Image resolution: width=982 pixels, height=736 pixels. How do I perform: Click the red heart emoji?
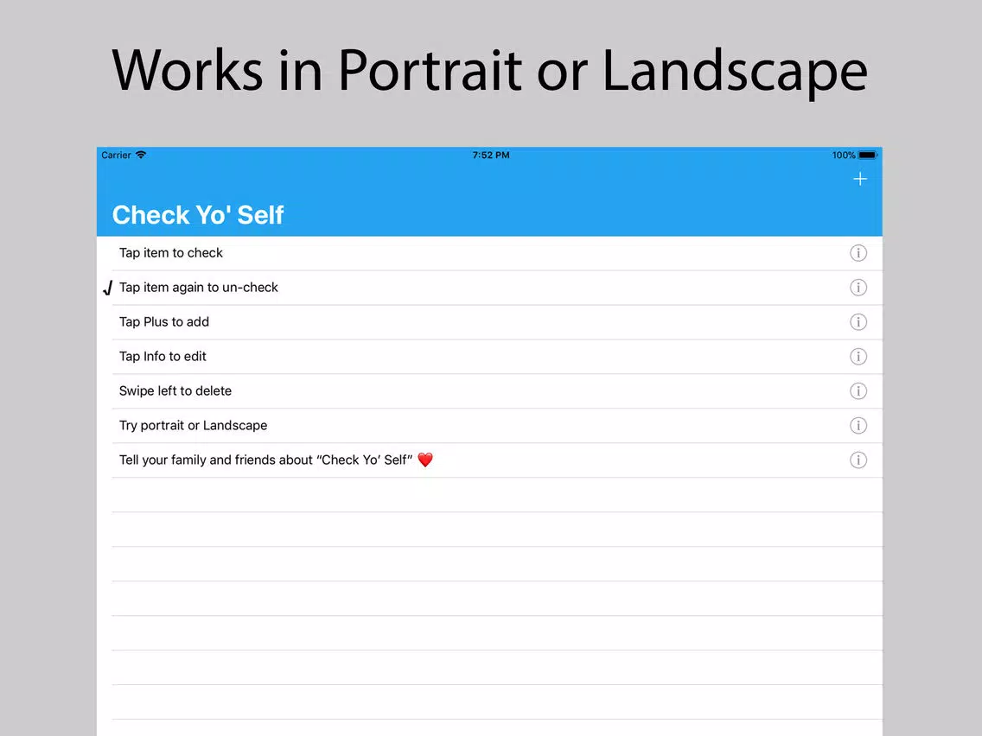(425, 460)
